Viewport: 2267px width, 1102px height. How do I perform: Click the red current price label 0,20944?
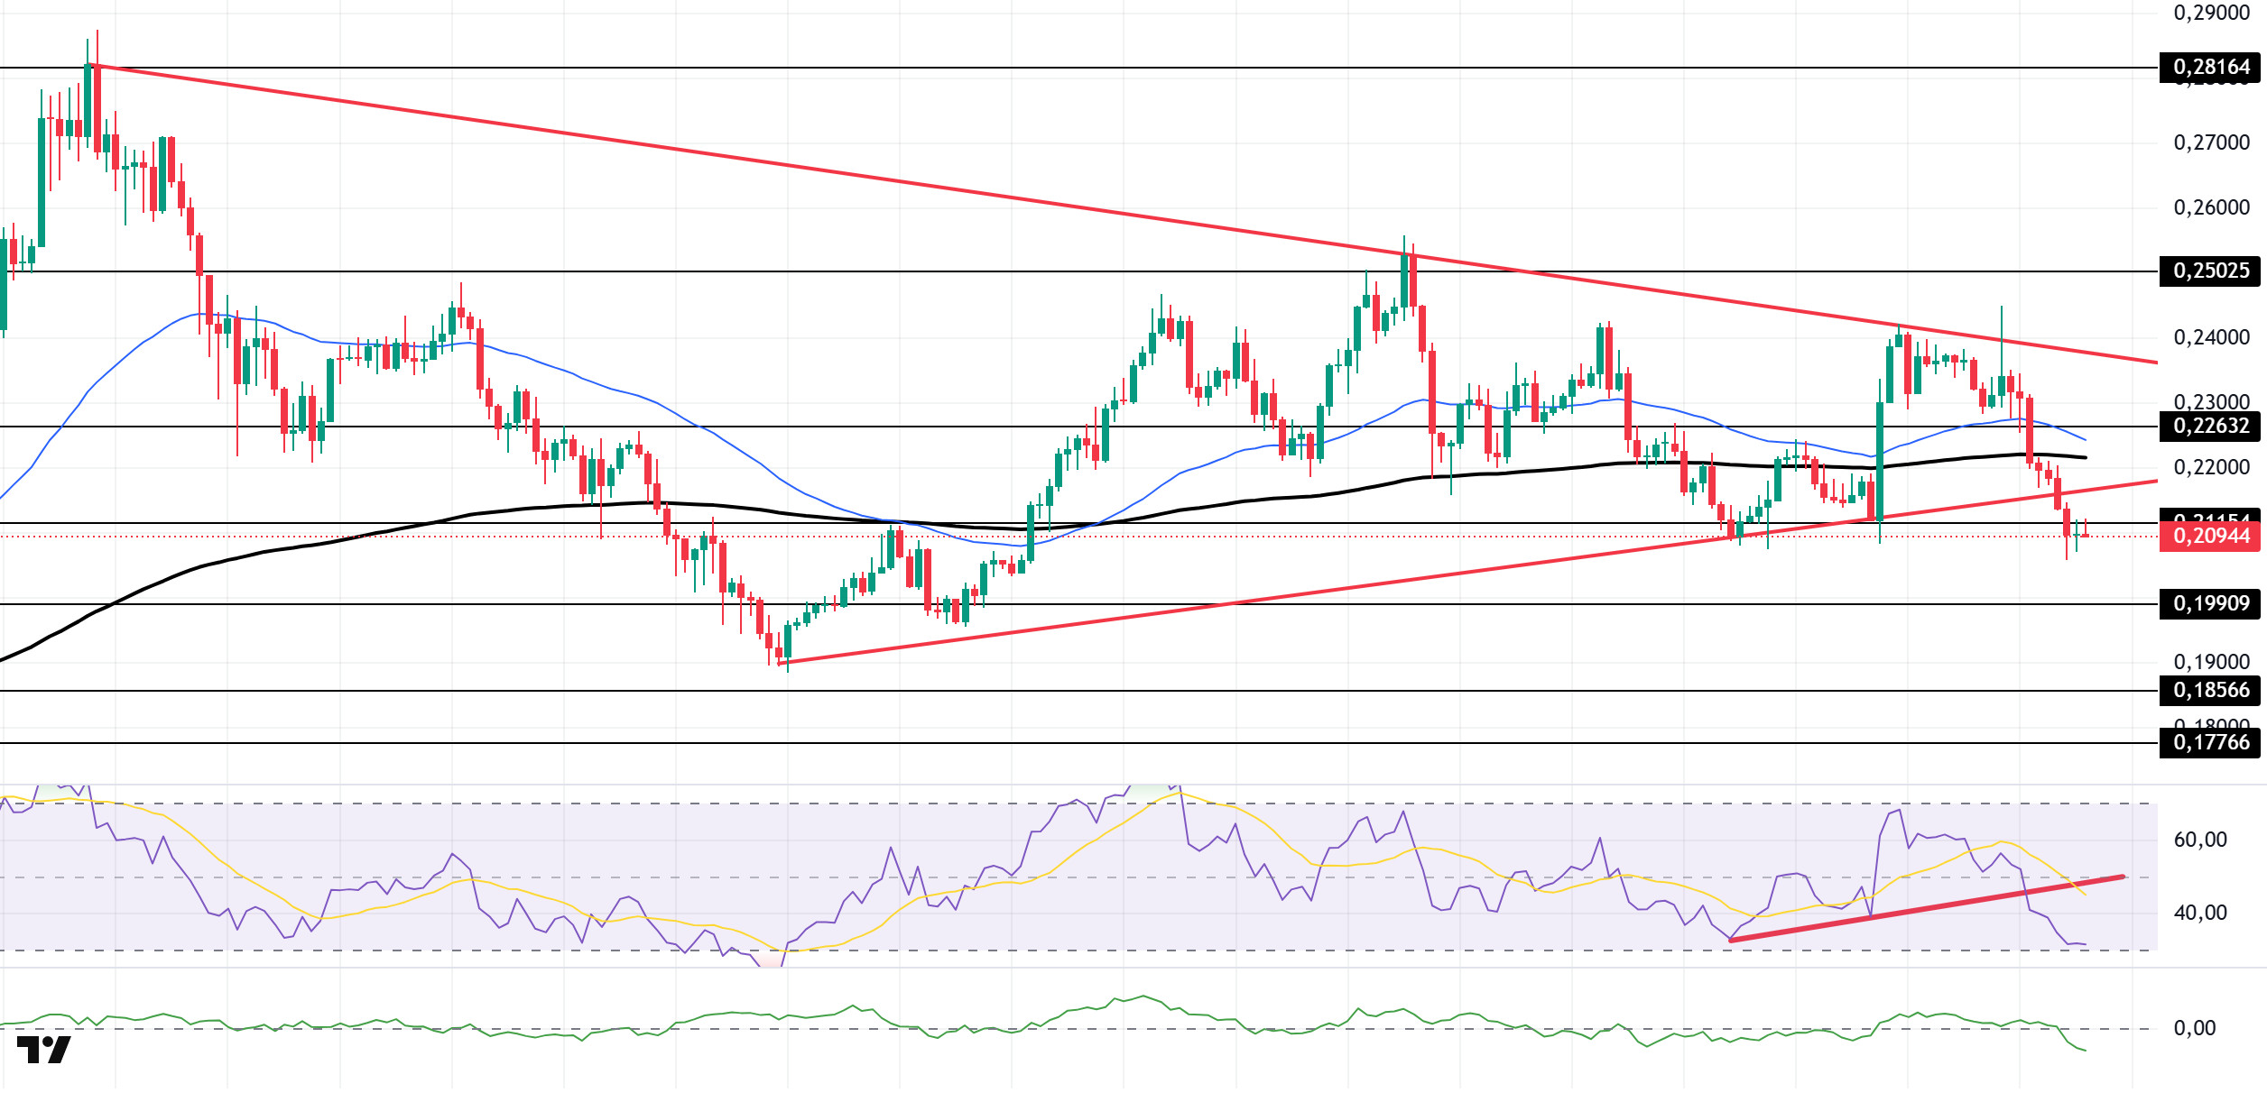point(2209,537)
